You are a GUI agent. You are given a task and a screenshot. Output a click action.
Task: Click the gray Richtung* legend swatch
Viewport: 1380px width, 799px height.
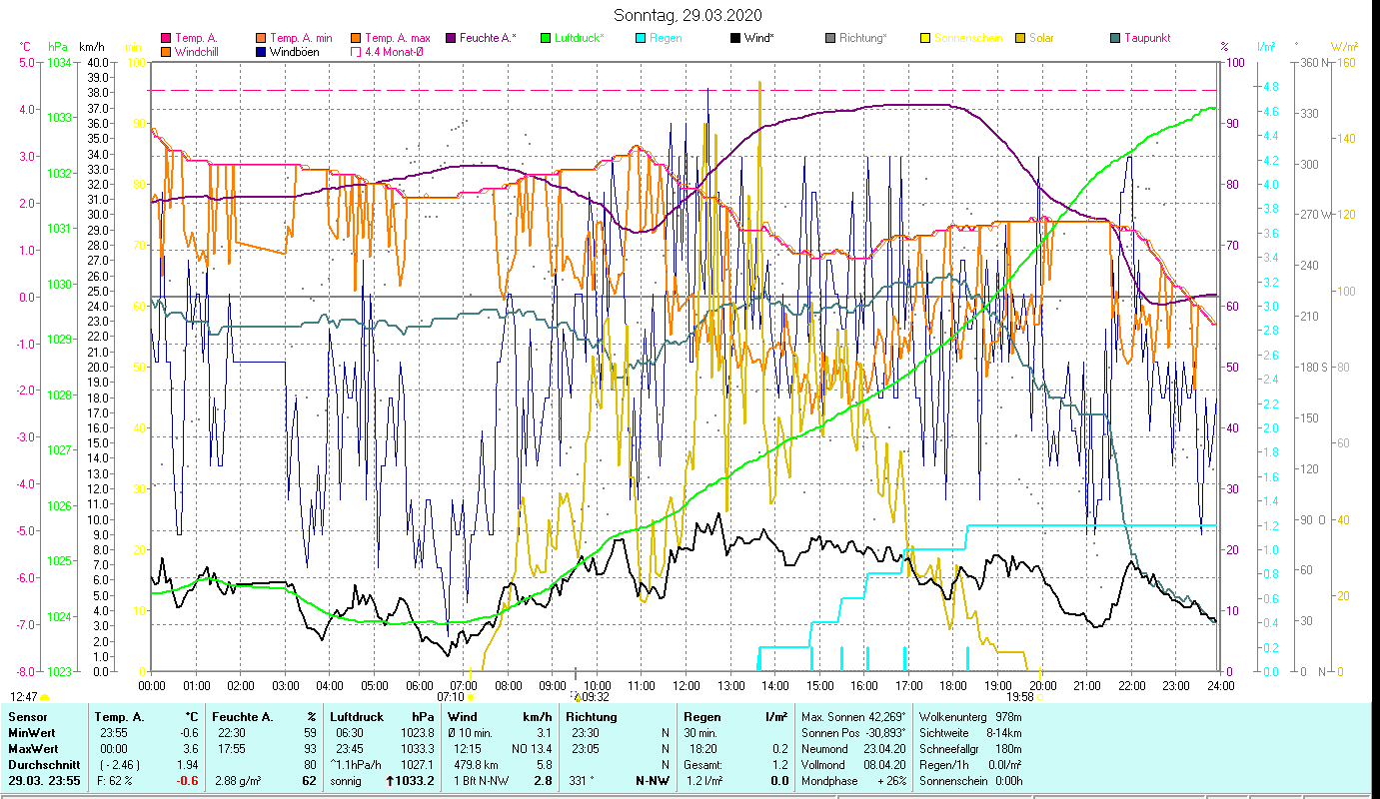[830, 38]
